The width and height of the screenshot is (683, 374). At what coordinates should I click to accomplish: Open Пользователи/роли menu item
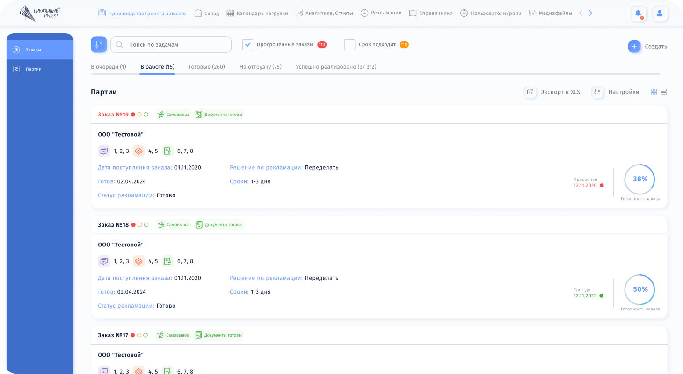(491, 13)
